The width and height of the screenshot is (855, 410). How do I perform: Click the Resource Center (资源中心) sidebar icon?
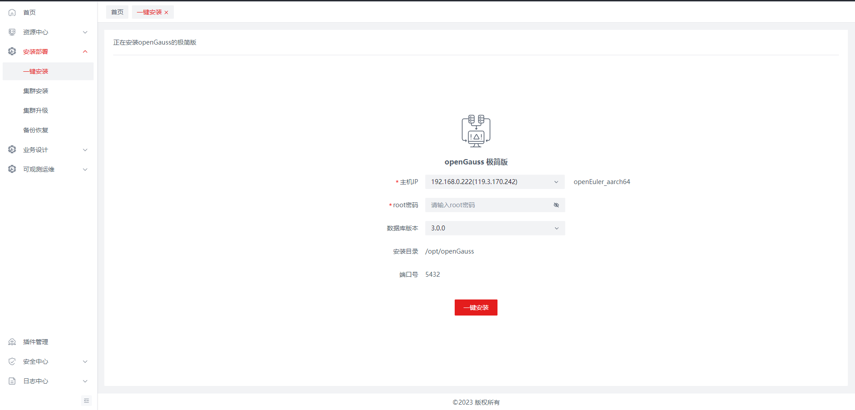click(12, 32)
